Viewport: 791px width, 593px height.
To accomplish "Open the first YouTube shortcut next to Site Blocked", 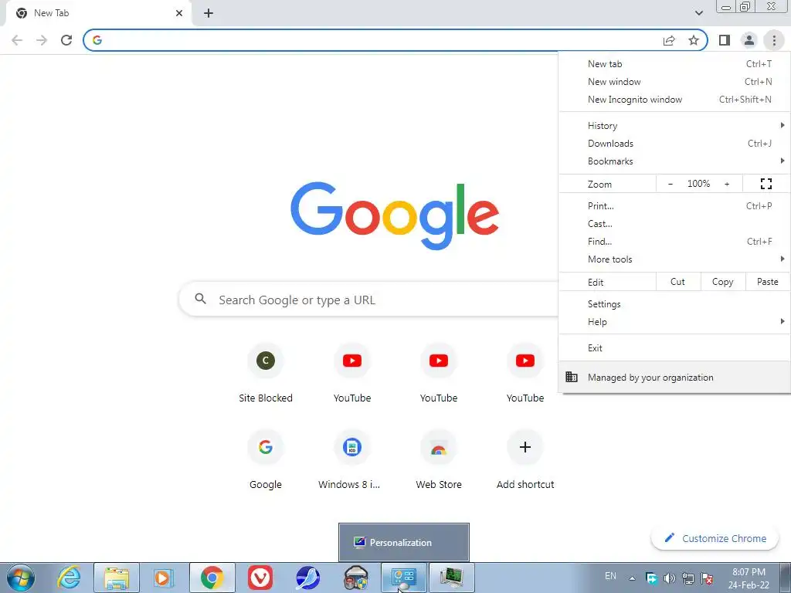I will click(352, 372).
